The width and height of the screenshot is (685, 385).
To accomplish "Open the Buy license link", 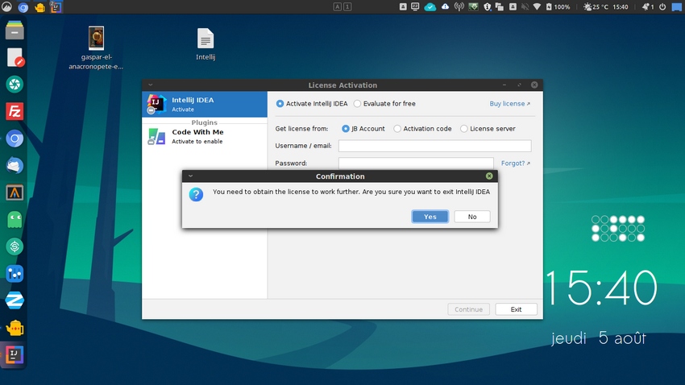I will (x=509, y=104).
